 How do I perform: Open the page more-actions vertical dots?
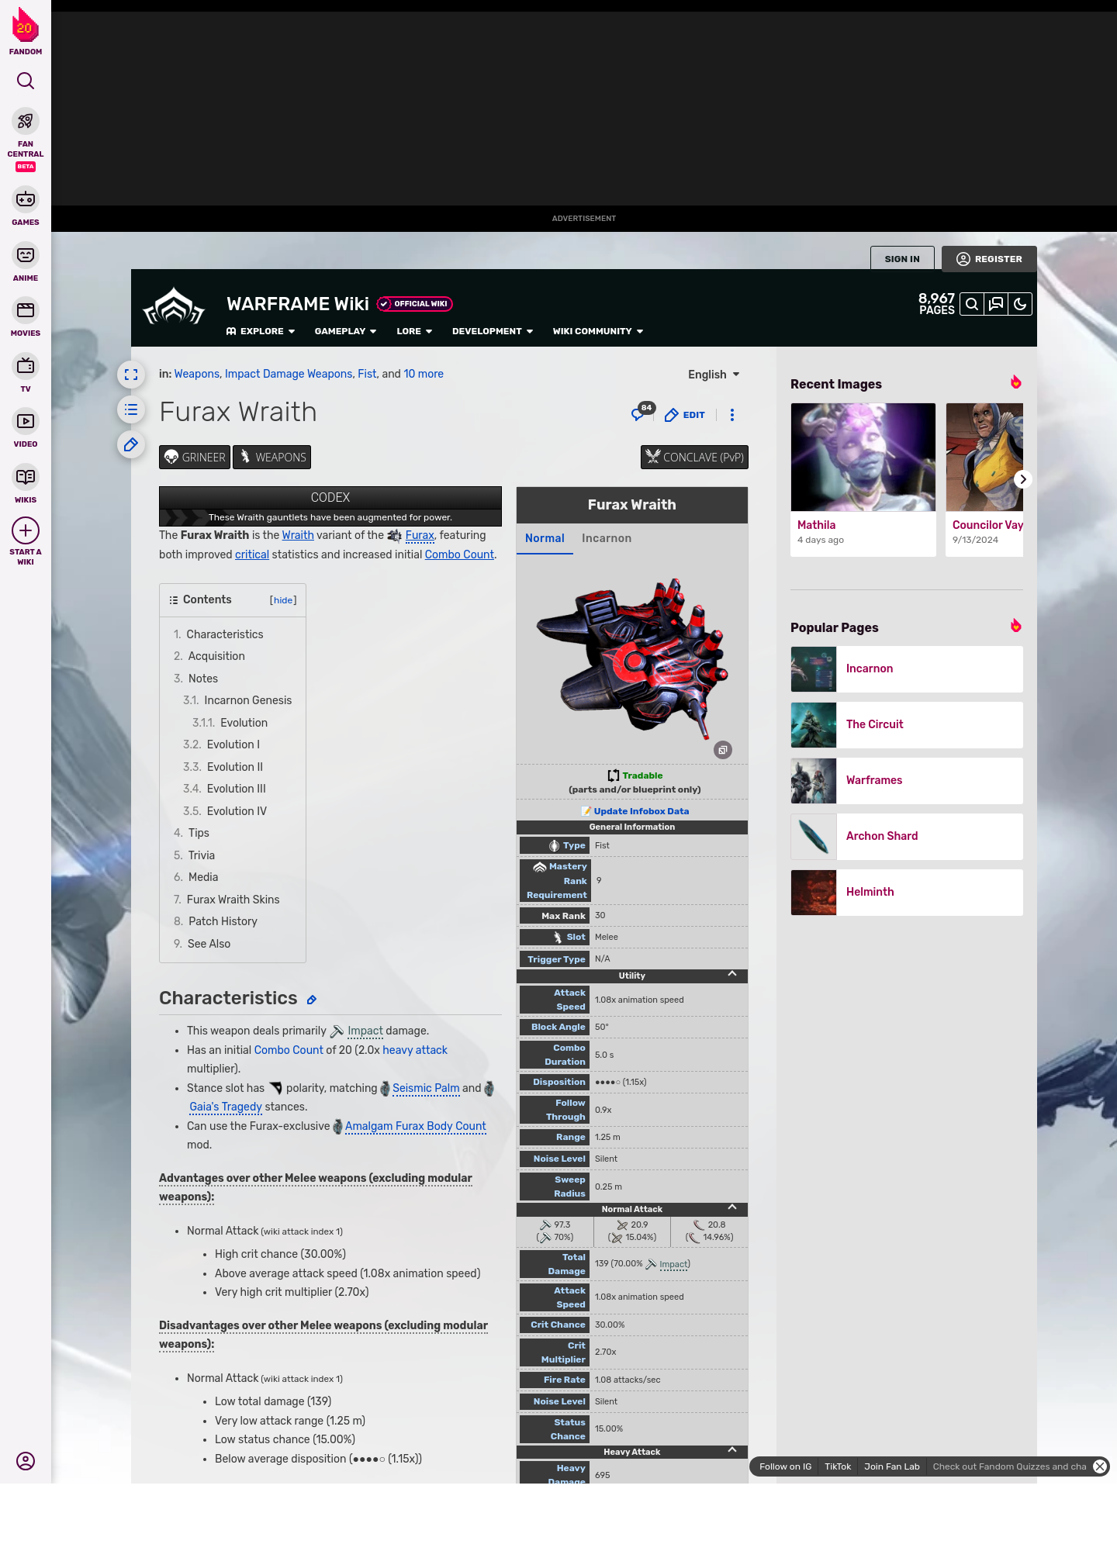pyautogui.click(x=732, y=415)
